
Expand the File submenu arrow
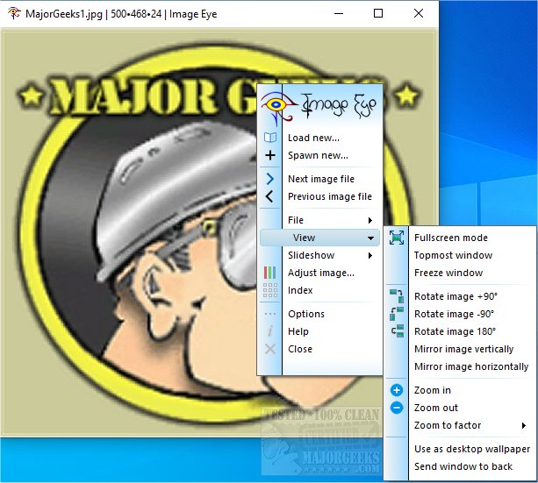[x=369, y=220]
